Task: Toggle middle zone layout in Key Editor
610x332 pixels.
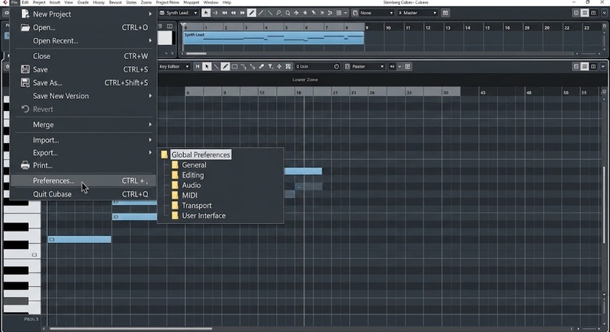Action: coord(585,66)
